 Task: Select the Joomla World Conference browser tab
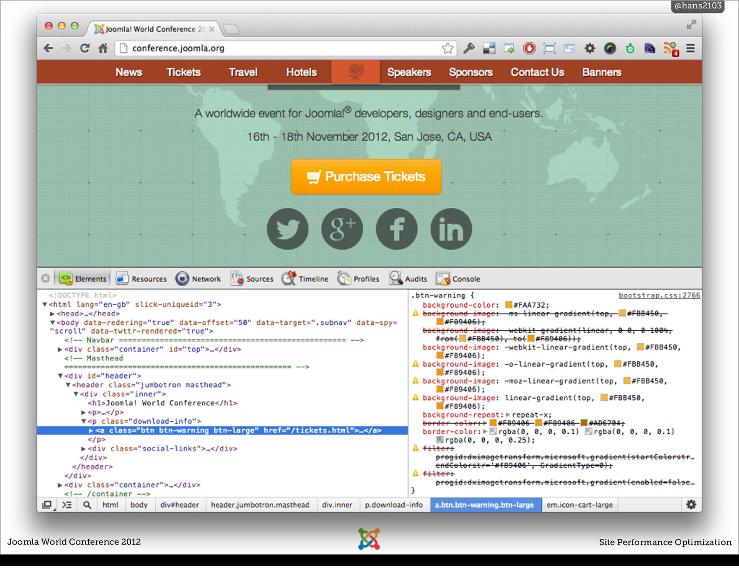click(x=154, y=29)
